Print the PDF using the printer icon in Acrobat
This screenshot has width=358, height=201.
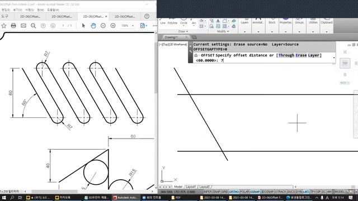coord(13,26)
